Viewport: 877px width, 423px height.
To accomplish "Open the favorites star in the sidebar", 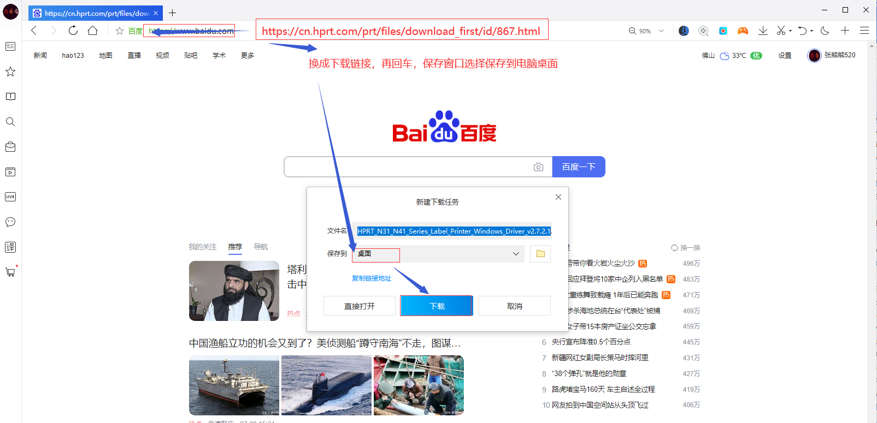I will pyautogui.click(x=10, y=72).
